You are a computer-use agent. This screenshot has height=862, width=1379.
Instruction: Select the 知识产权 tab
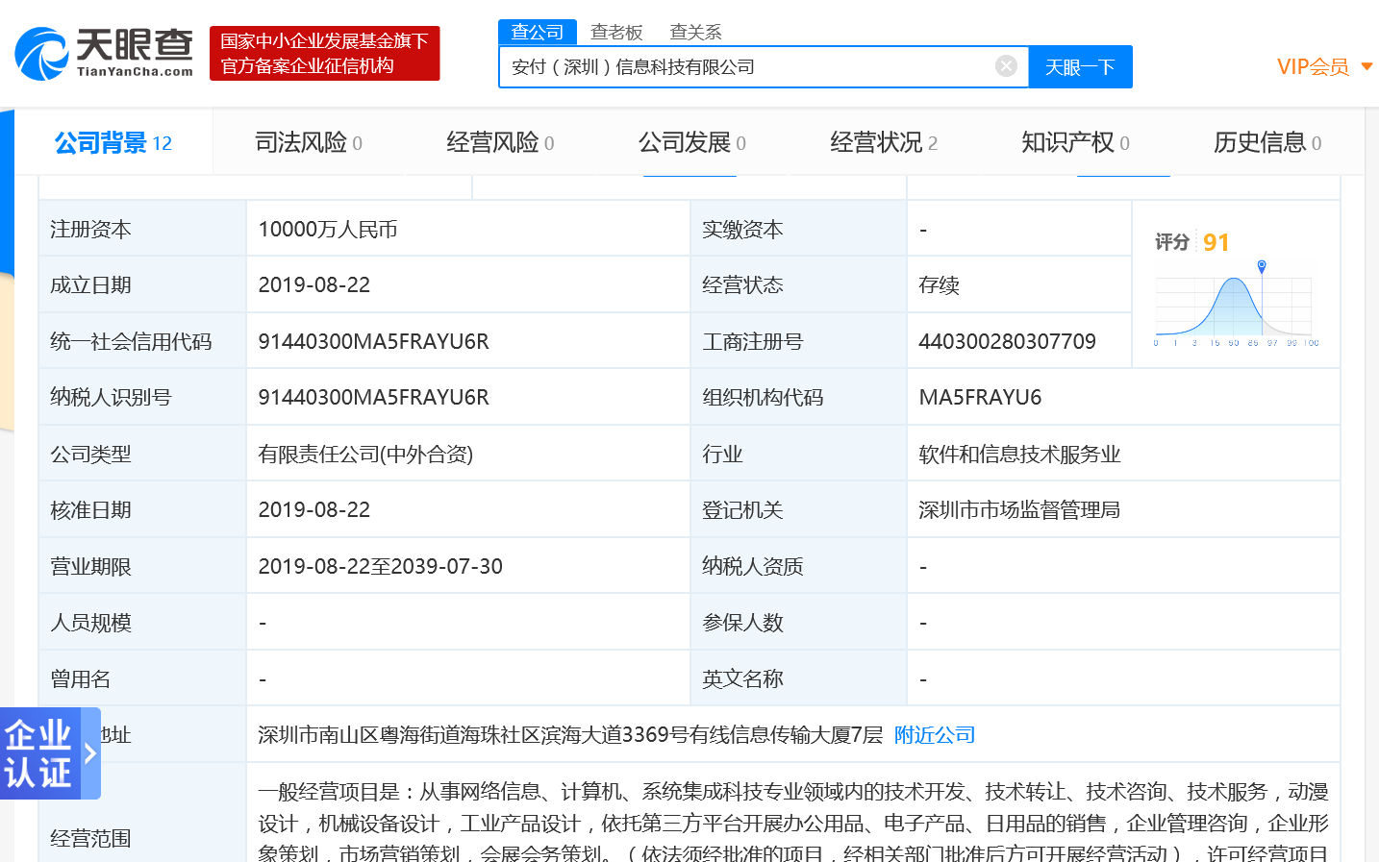[x=1075, y=143]
